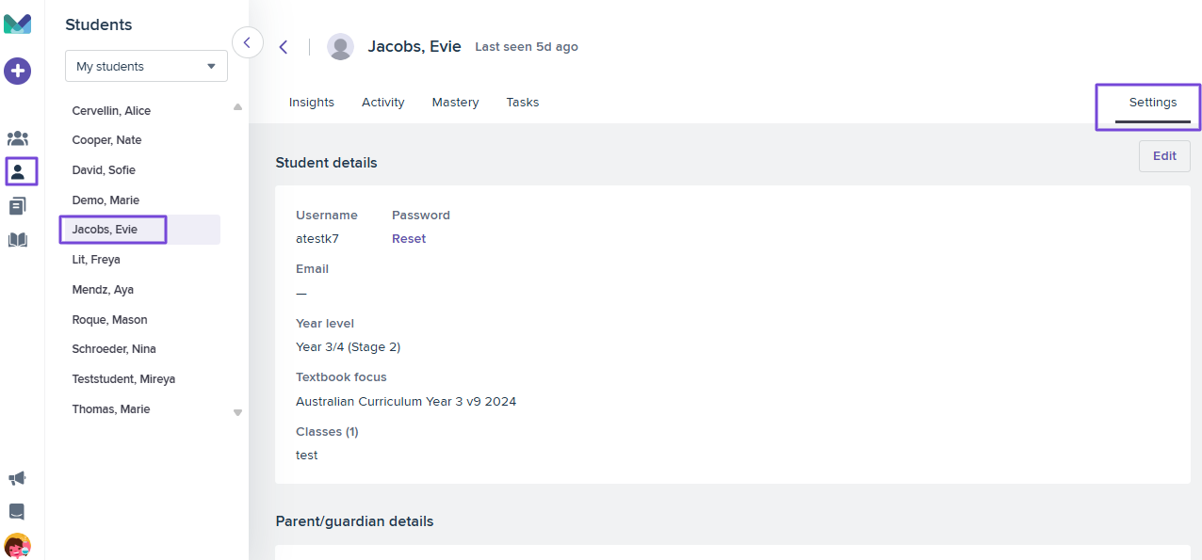Click the Edit button for student details
The image size is (1202, 560).
pos(1164,156)
